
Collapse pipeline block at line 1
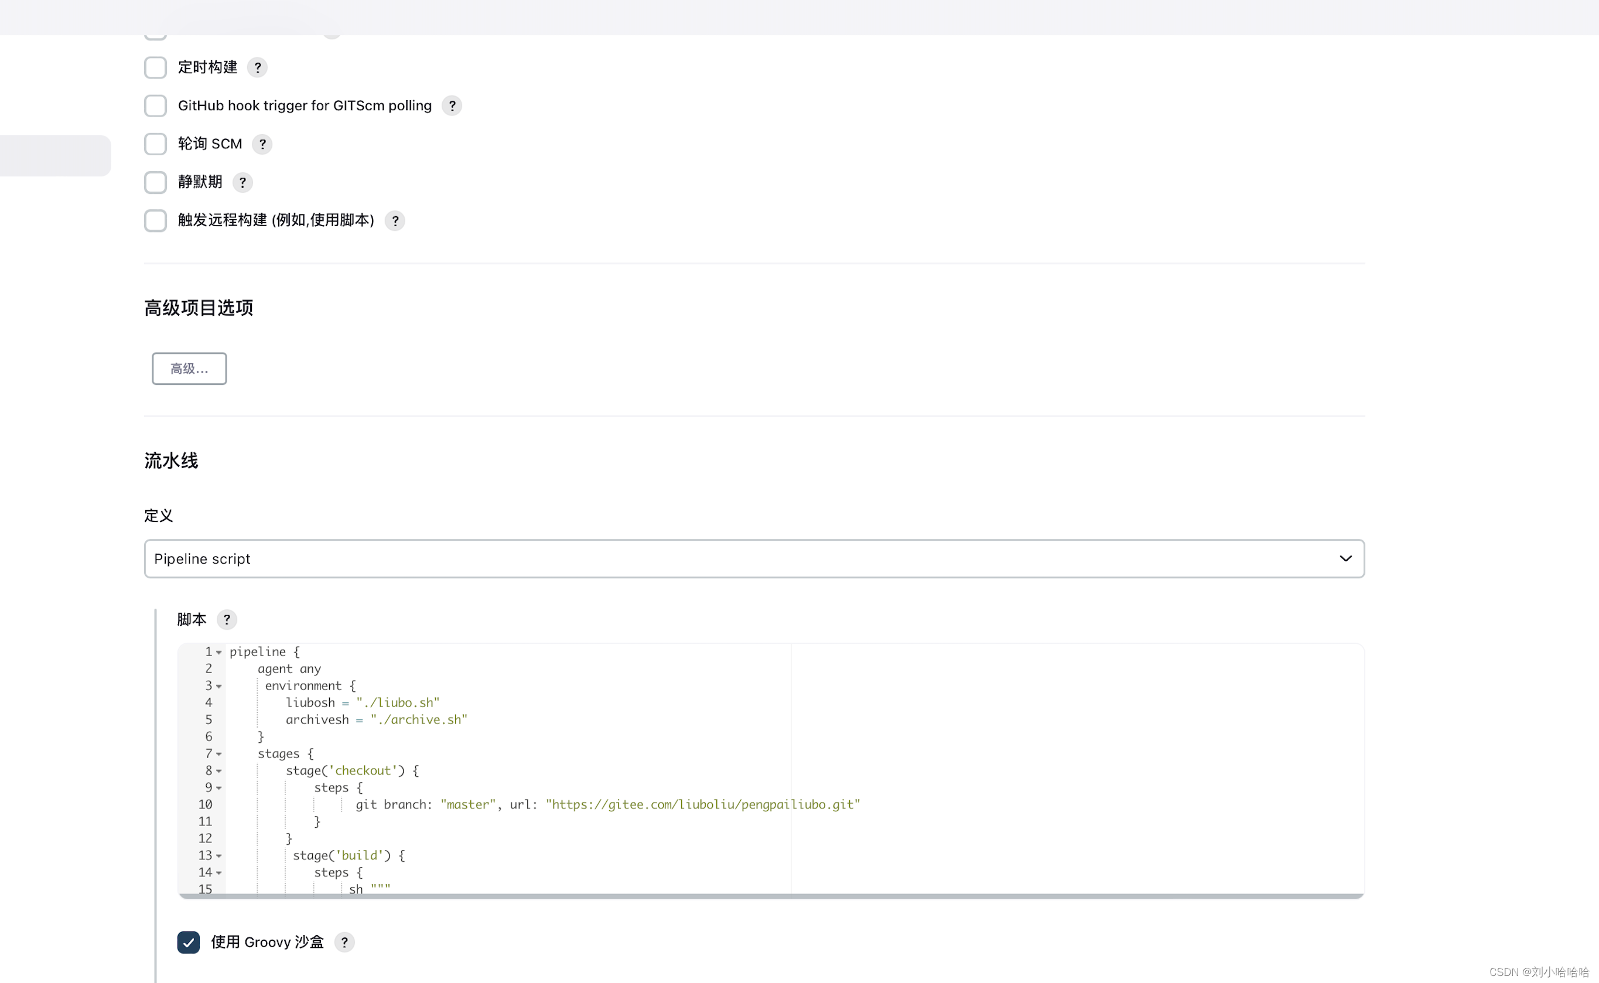(x=219, y=652)
